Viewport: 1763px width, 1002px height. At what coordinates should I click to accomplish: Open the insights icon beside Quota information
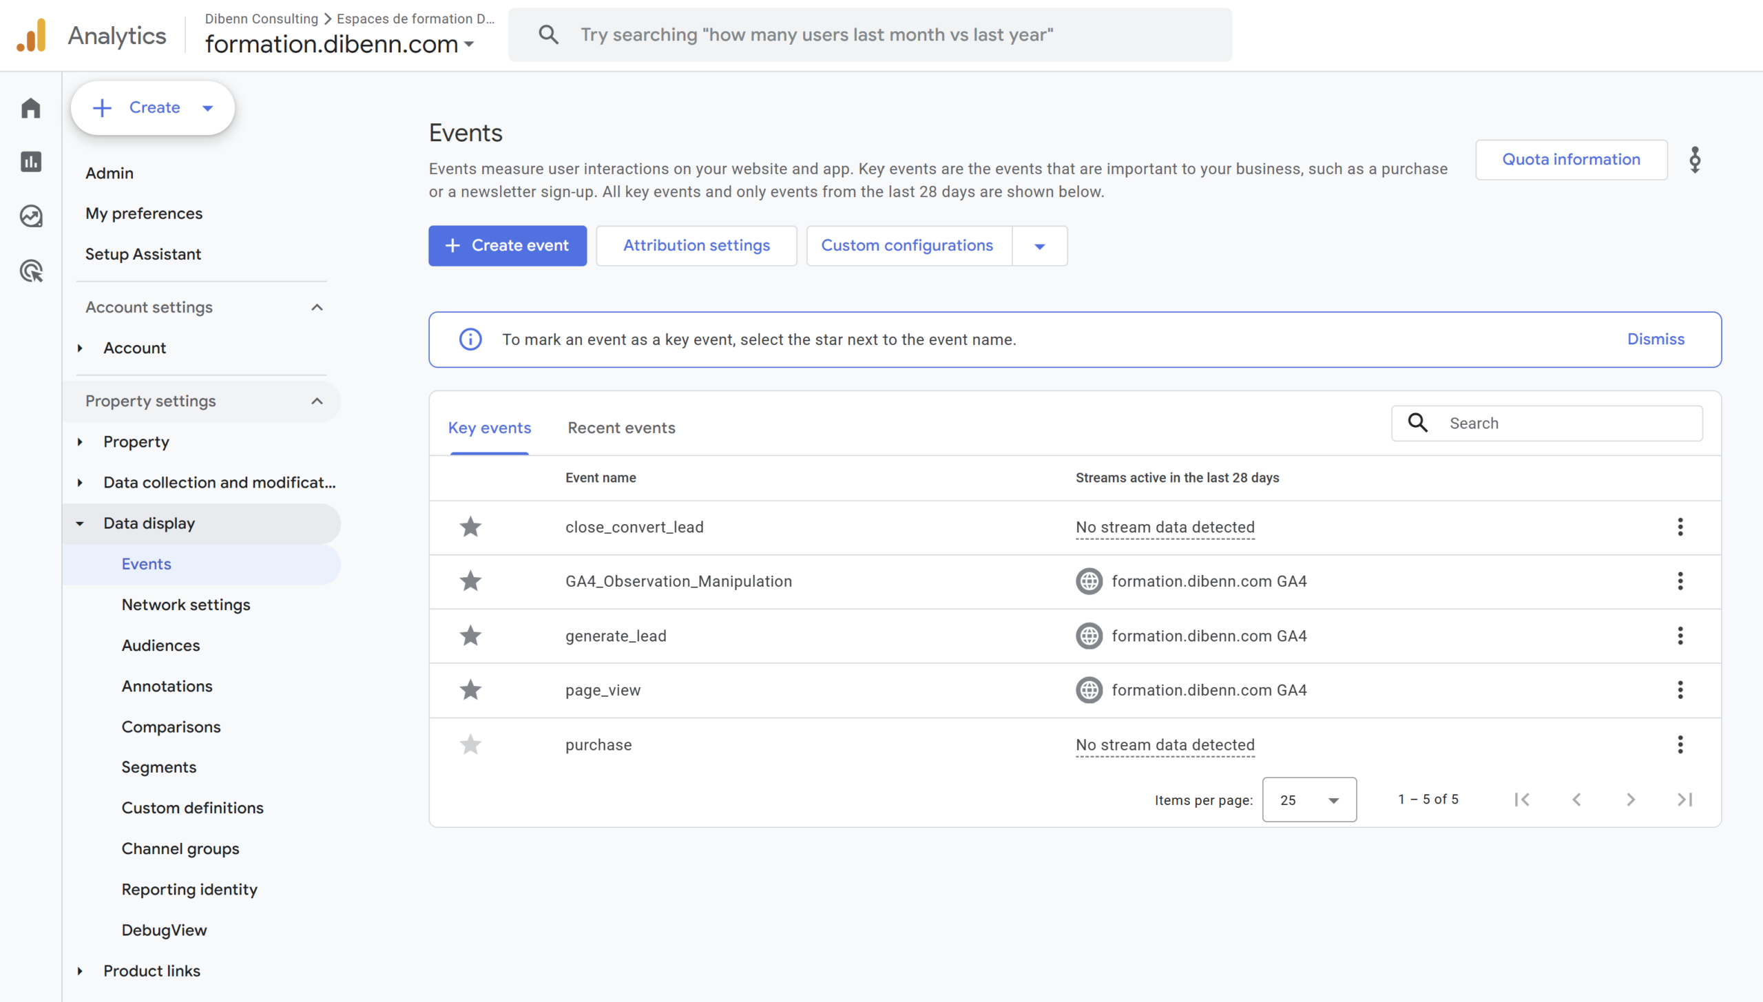point(1695,160)
